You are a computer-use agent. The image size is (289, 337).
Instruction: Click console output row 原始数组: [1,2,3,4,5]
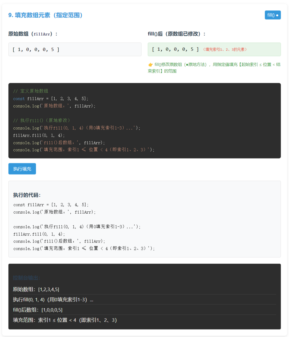click(x=144, y=289)
